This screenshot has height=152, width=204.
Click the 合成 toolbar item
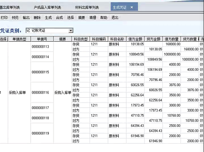pyautogui.click(x=59, y=18)
